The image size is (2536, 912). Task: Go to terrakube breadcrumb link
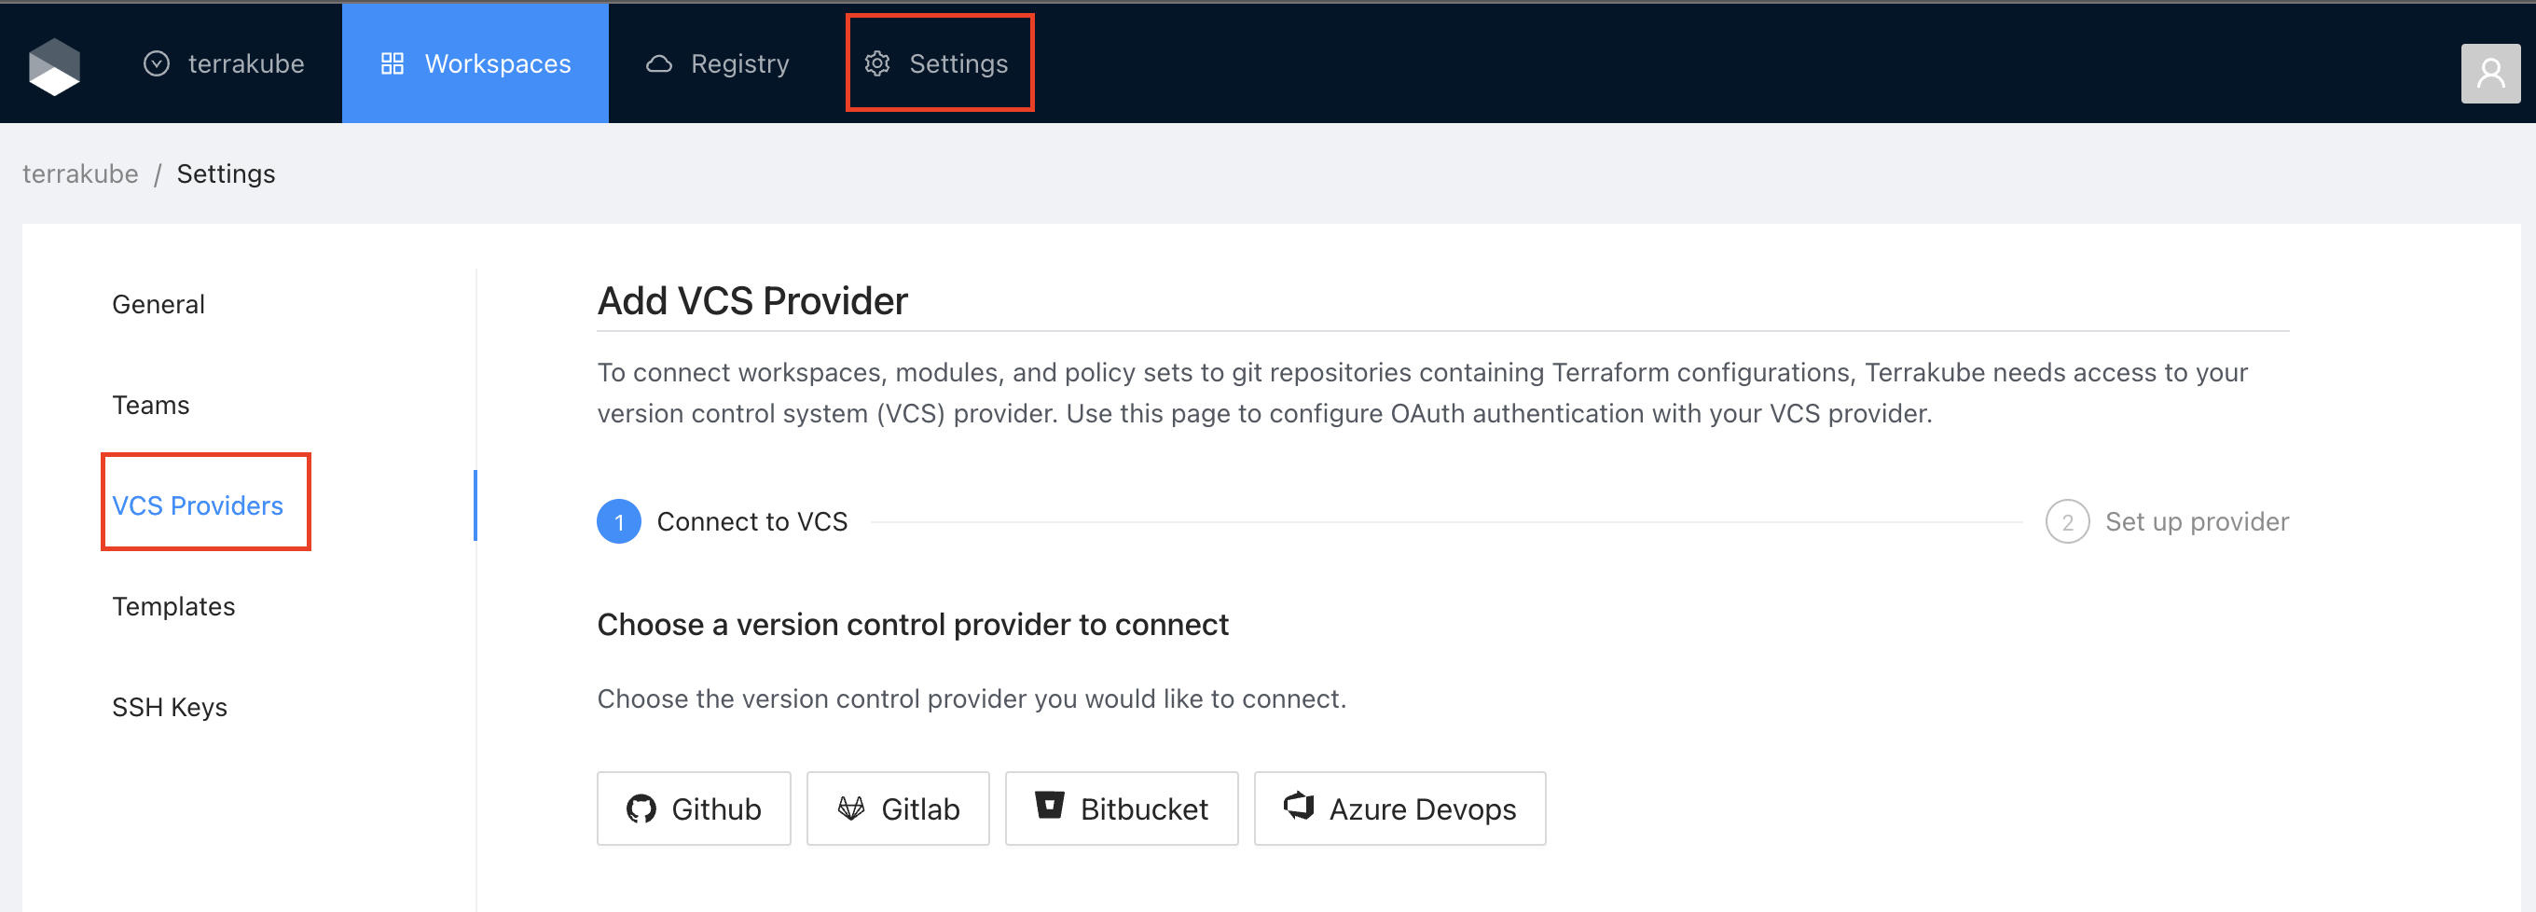(x=80, y=173)
